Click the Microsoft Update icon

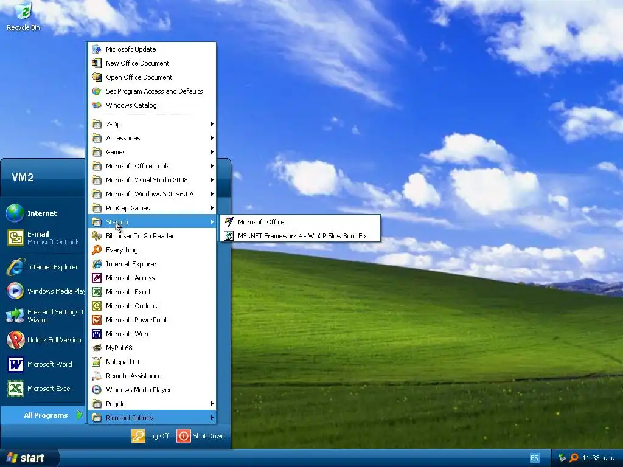coord(97,49)
